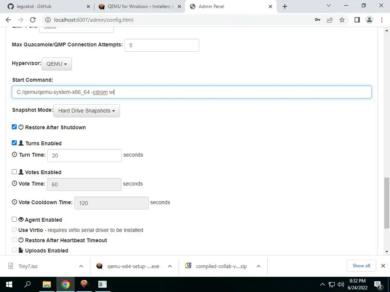Open Chrome three-dot menu
This screenshot has height=292, width=390.
382,20
